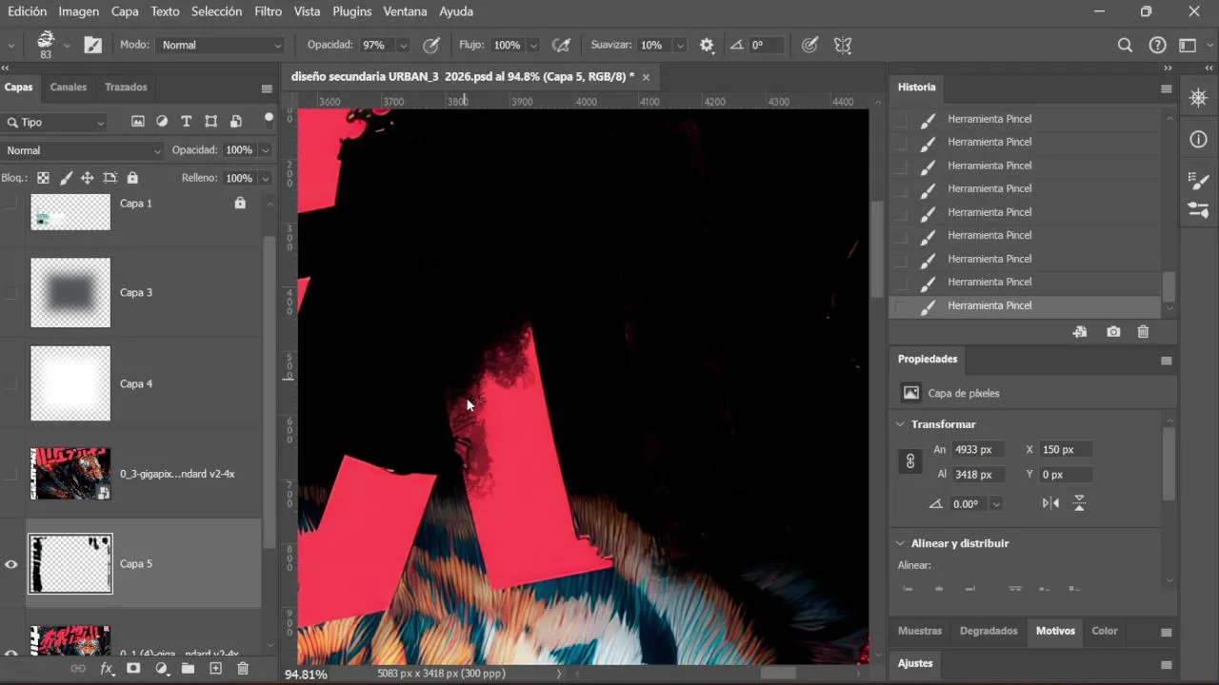Enable pressure for opacity icon
Screen dimensions: 1219x685
[x=431, y=45]
